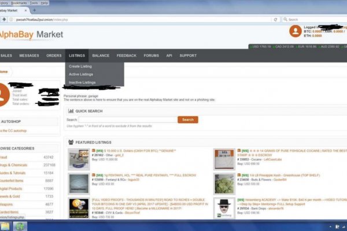Click the bar chart icon beside Quick Search
347x231 pixels.
point(71,111)
